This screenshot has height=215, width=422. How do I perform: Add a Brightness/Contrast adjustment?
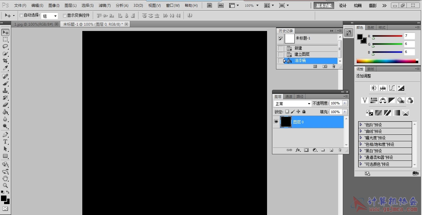(x=374, y=88)
